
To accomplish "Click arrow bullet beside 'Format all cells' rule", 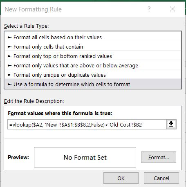I will 9,37.
